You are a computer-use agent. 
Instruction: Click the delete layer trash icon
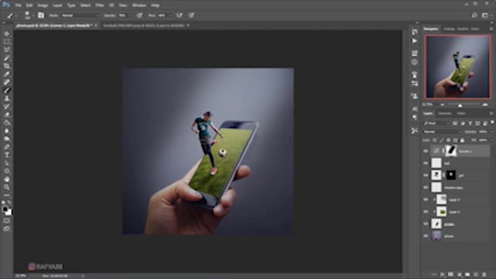(484, 274)
